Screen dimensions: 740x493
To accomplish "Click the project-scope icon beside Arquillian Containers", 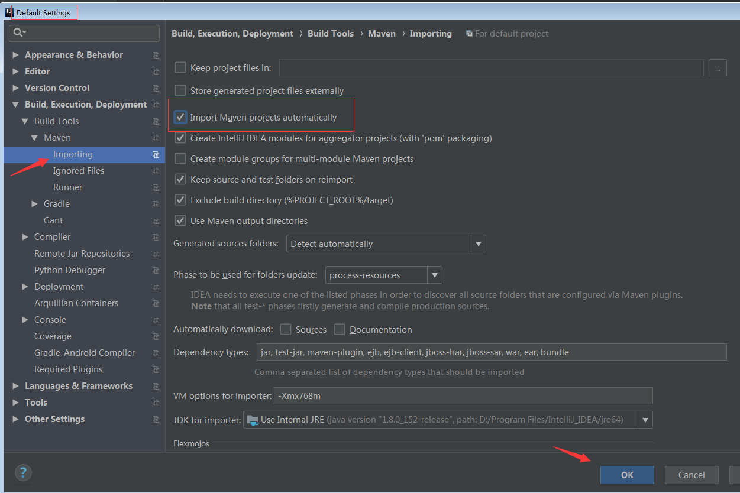I will (x=156, y=303).
